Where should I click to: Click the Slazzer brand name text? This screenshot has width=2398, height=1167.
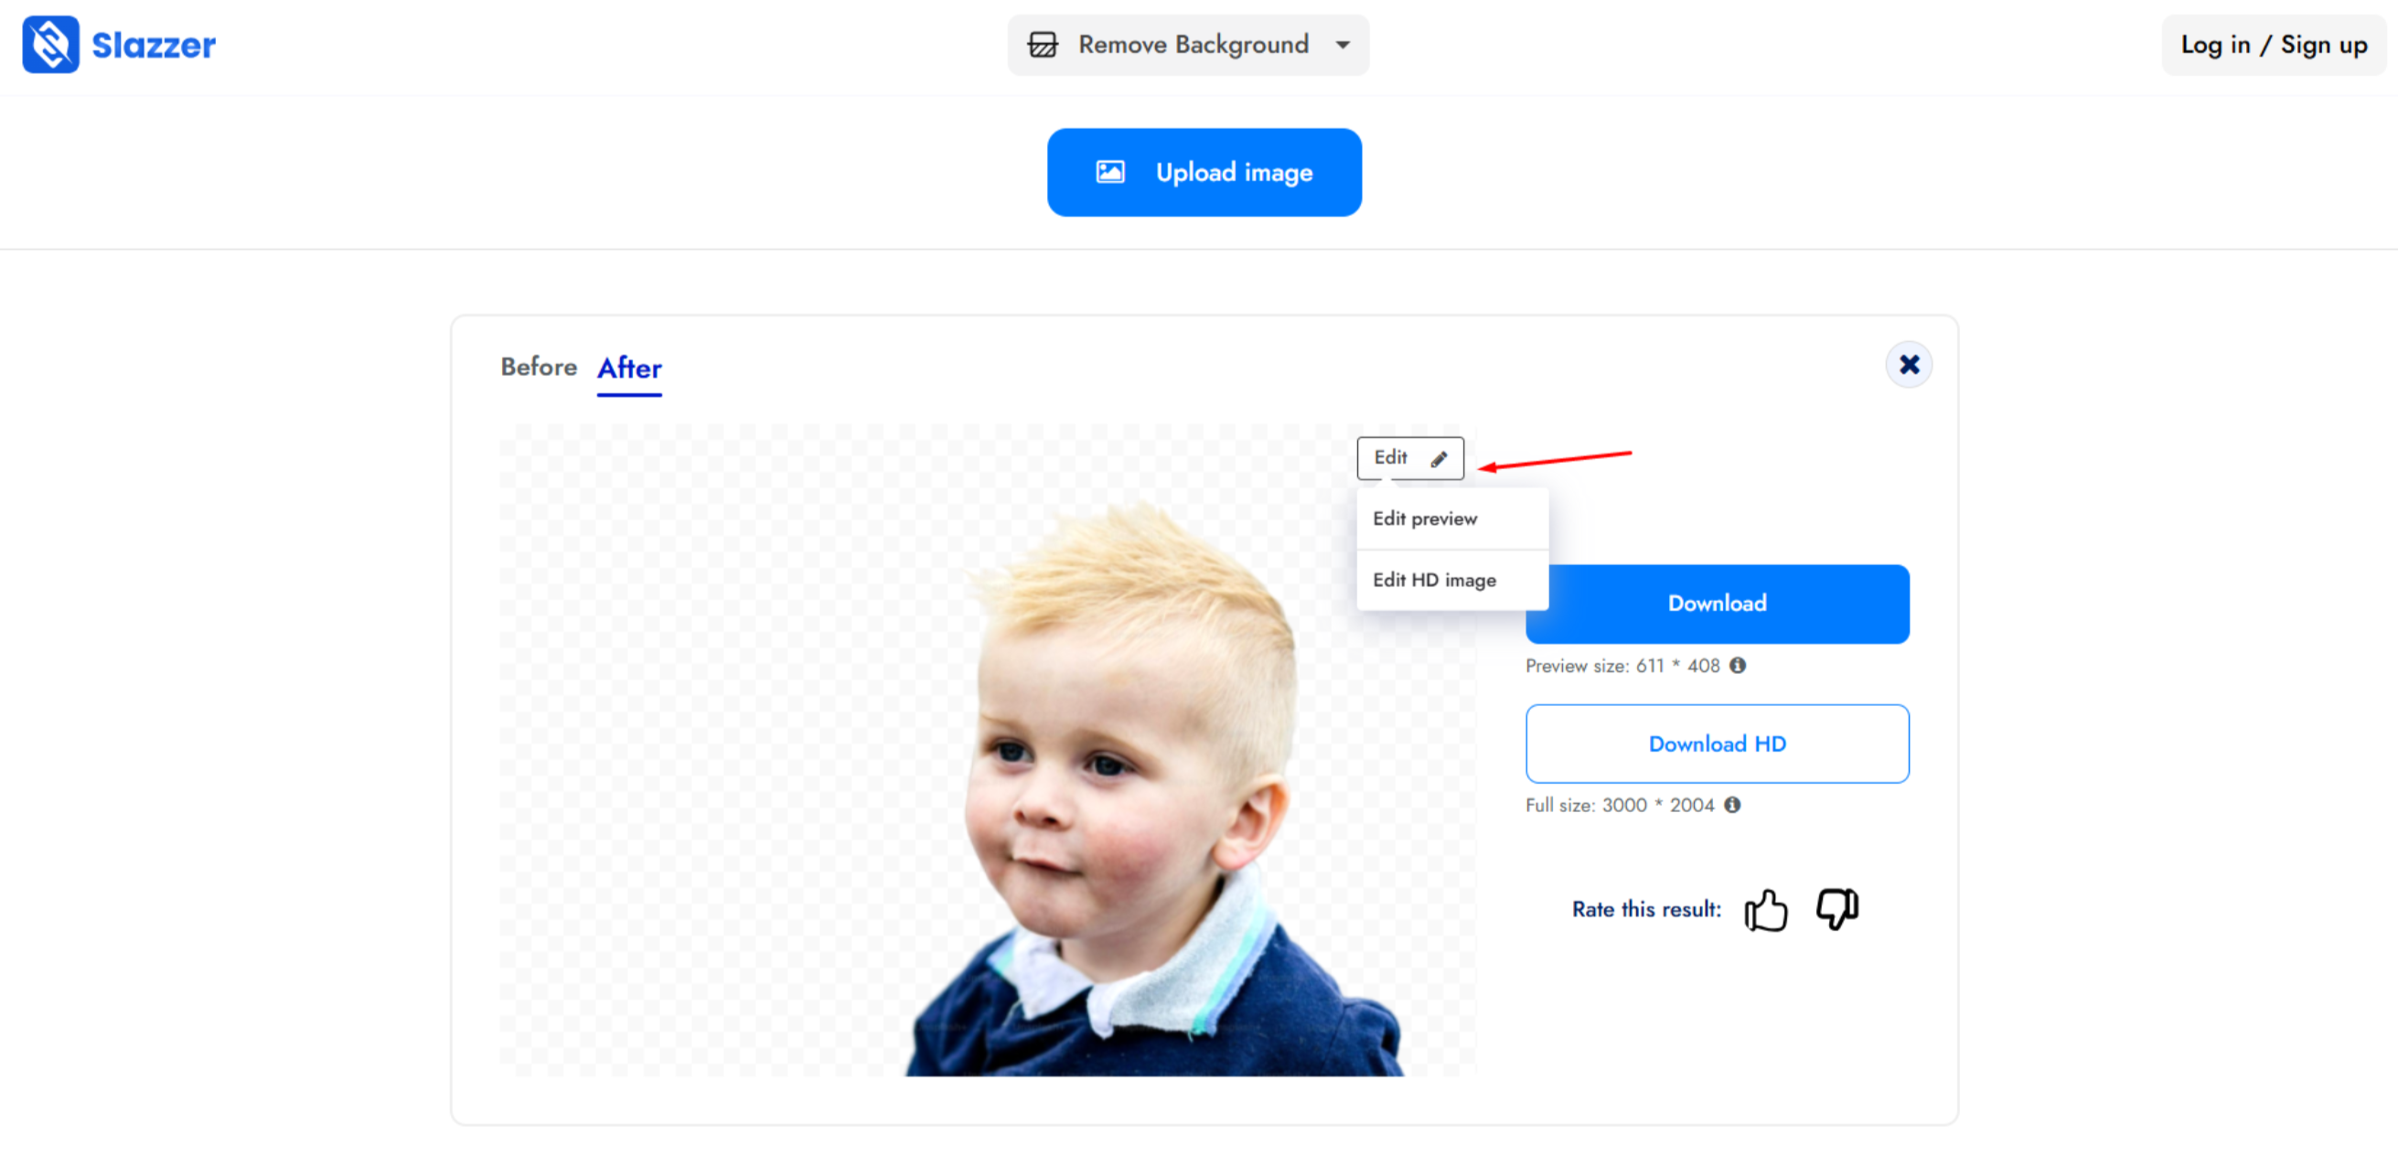coord(154,45)
